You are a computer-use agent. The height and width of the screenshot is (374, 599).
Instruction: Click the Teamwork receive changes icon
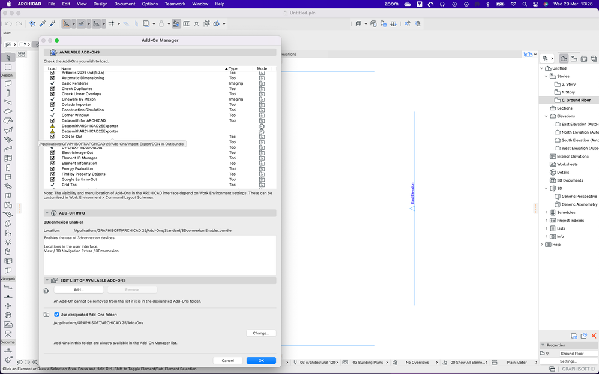pyautogui.click(x=418, y=23)
